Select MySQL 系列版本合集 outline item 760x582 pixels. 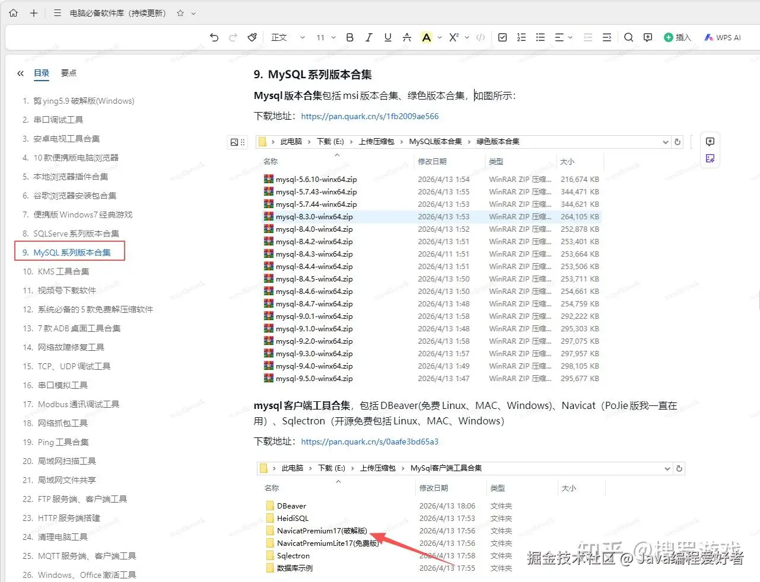72,252
